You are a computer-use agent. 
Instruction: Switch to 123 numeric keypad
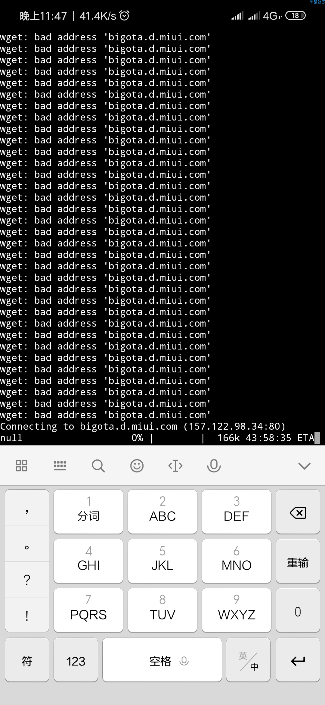click(x=76, y=660)
